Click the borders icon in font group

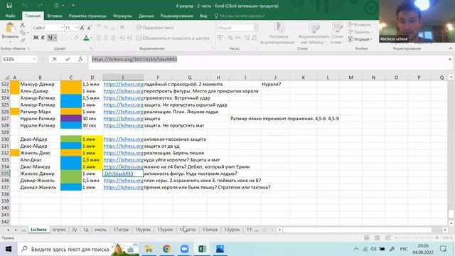[63, 38]
